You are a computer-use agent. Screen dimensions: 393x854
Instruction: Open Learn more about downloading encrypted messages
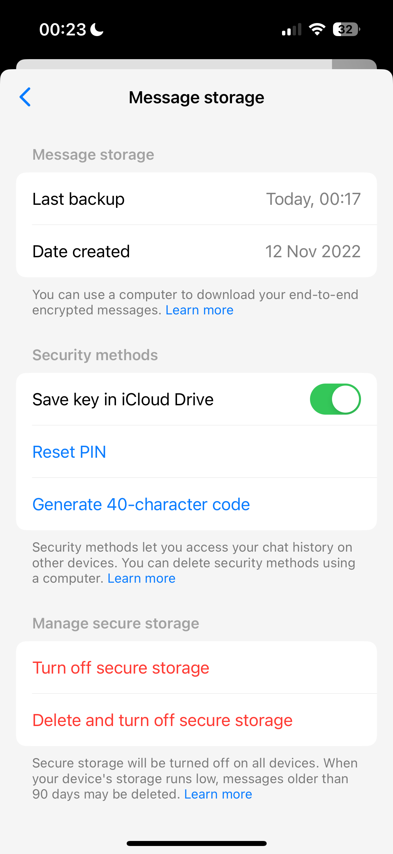pos(199,310)
